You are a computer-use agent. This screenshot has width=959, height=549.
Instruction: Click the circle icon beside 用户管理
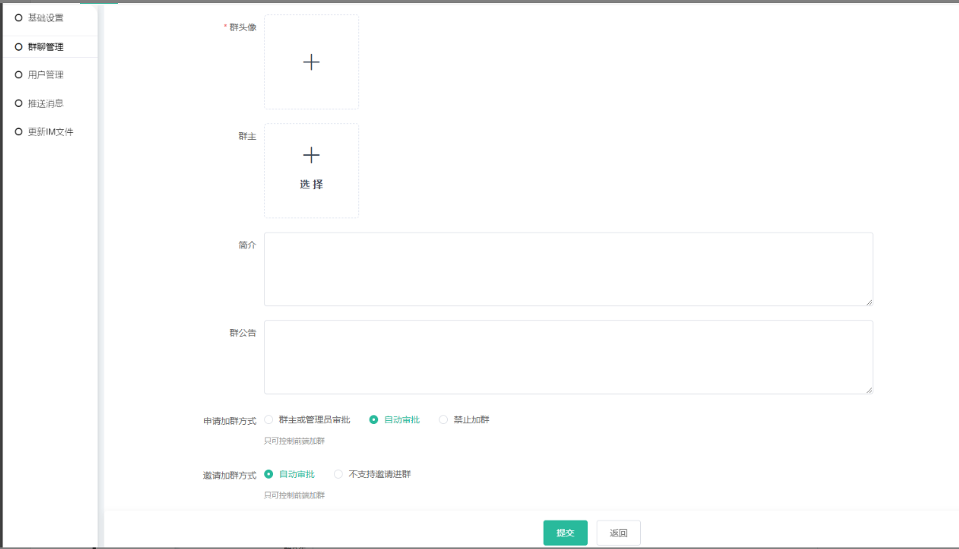(x=18, y=75)
